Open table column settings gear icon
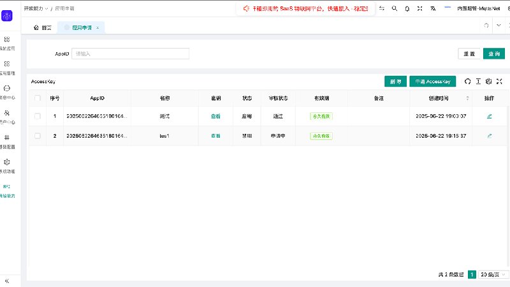This screenshot has width=510, height=287. [x=488, y=82]
